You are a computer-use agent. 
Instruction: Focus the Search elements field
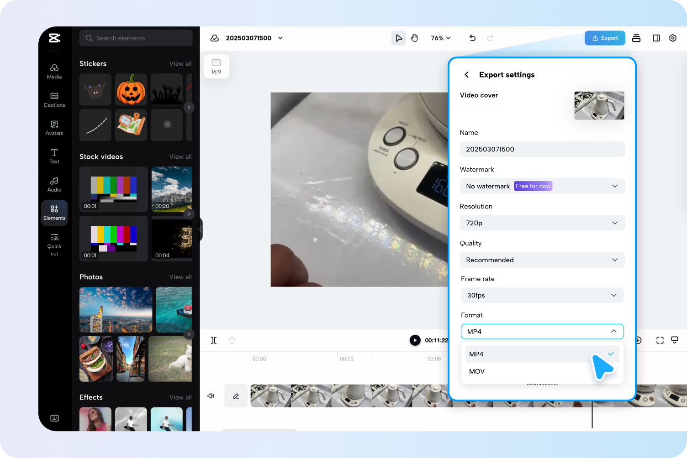pyautogui.click(x=136, y=38)
